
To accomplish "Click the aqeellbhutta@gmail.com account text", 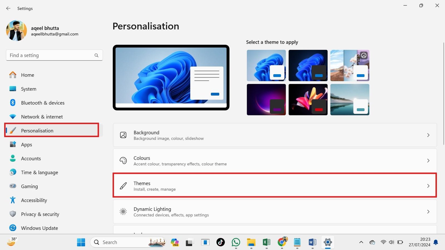I will click(55, 34).
